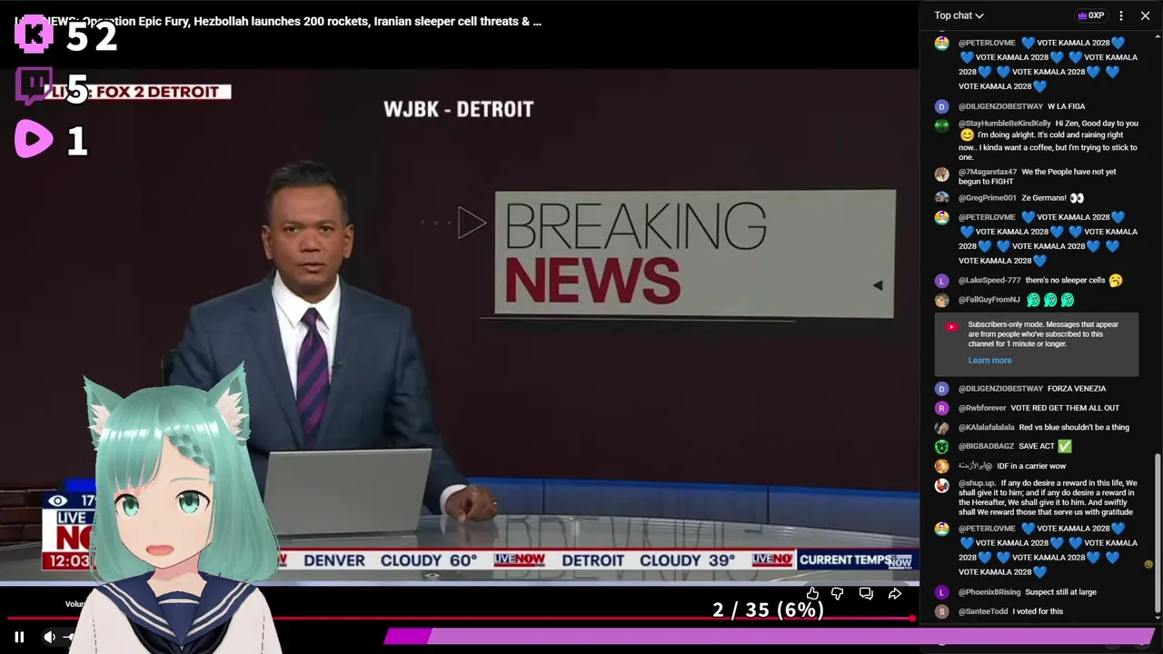This screenshot has width=1163, height=654.
Task: Close the live chat panel
Action: pyautogui.click(x=1145, y=15)
